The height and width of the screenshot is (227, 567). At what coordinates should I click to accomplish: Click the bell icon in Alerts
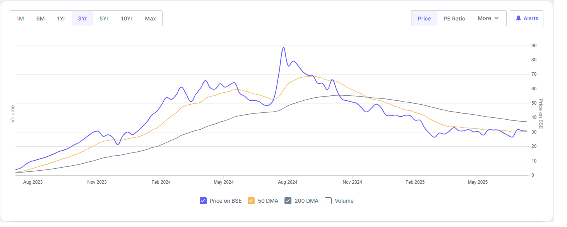click(518, 18)
